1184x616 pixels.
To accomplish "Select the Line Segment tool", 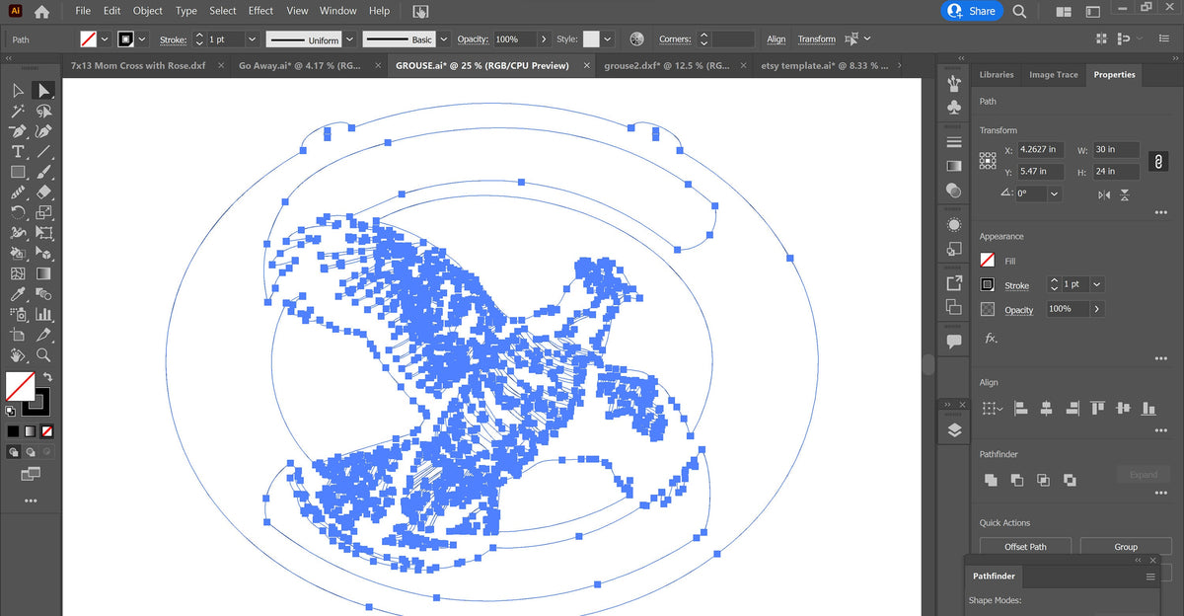I will (43, 152).
